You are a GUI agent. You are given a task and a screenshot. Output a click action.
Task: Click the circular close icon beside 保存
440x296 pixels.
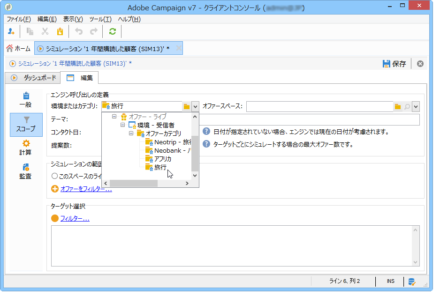point(420,64)
